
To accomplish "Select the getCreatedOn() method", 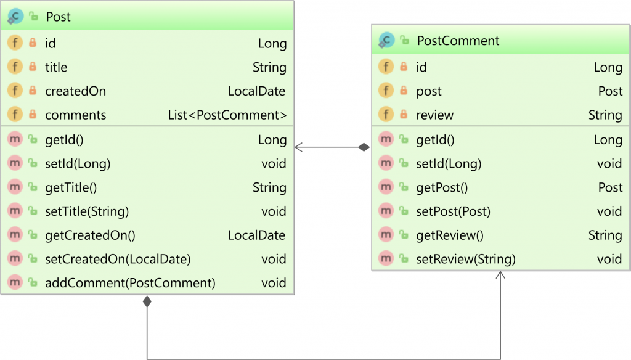I will [90, 235].
